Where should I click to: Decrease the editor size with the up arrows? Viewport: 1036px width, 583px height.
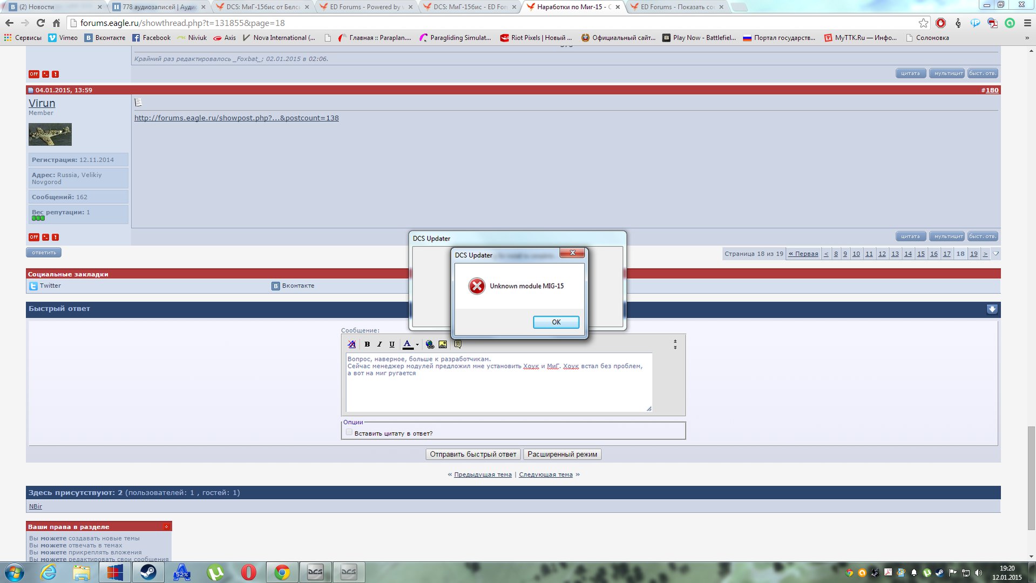(675, 341)
